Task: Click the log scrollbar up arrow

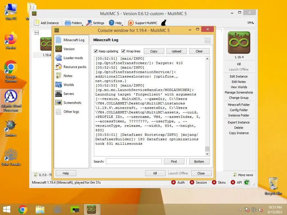Action: 207,59
